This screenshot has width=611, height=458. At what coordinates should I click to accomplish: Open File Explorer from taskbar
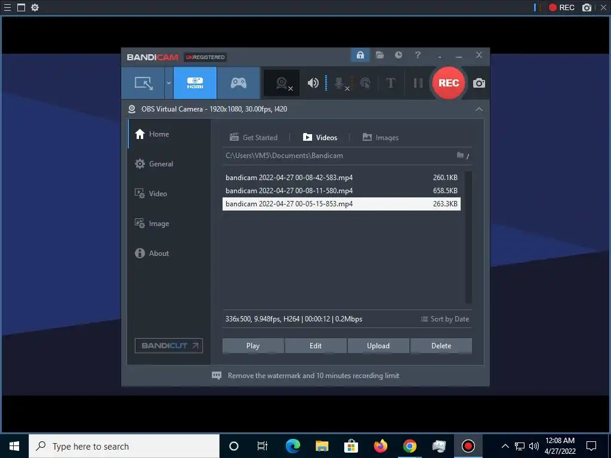pyautogui.click(x=322, y=446)
